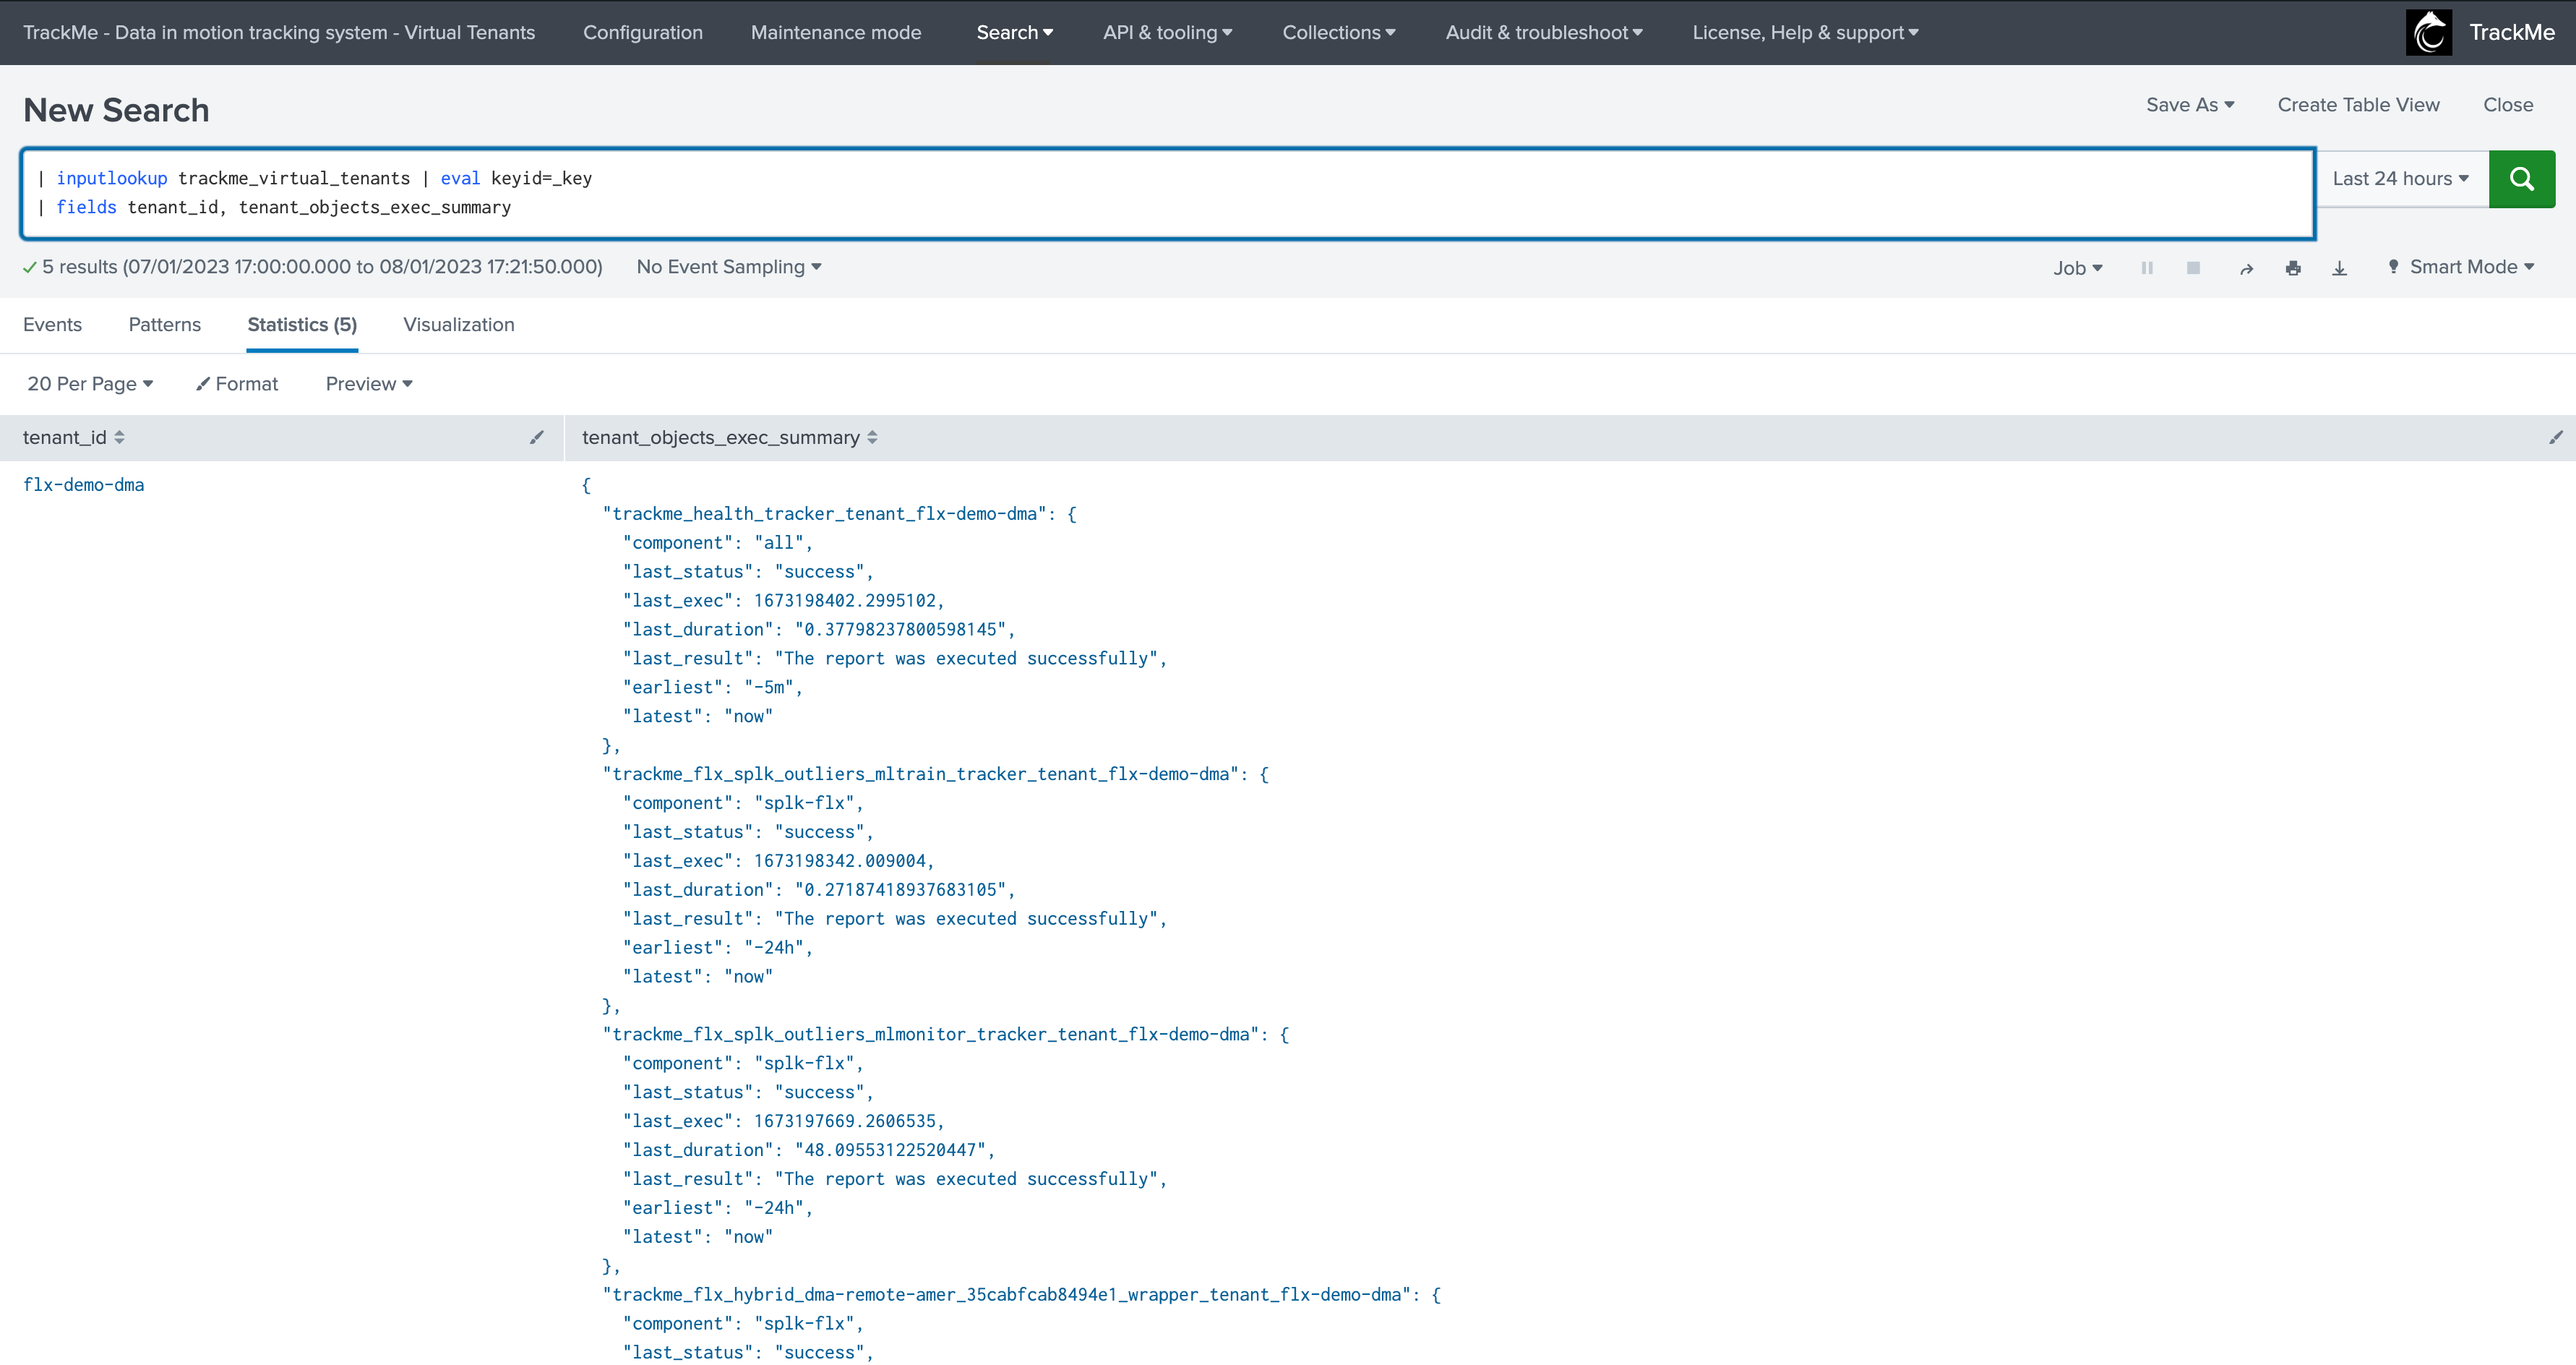This screenshot has height=1365, width=2576.
Task: Switch to Events tab
Action: (52, 325)
